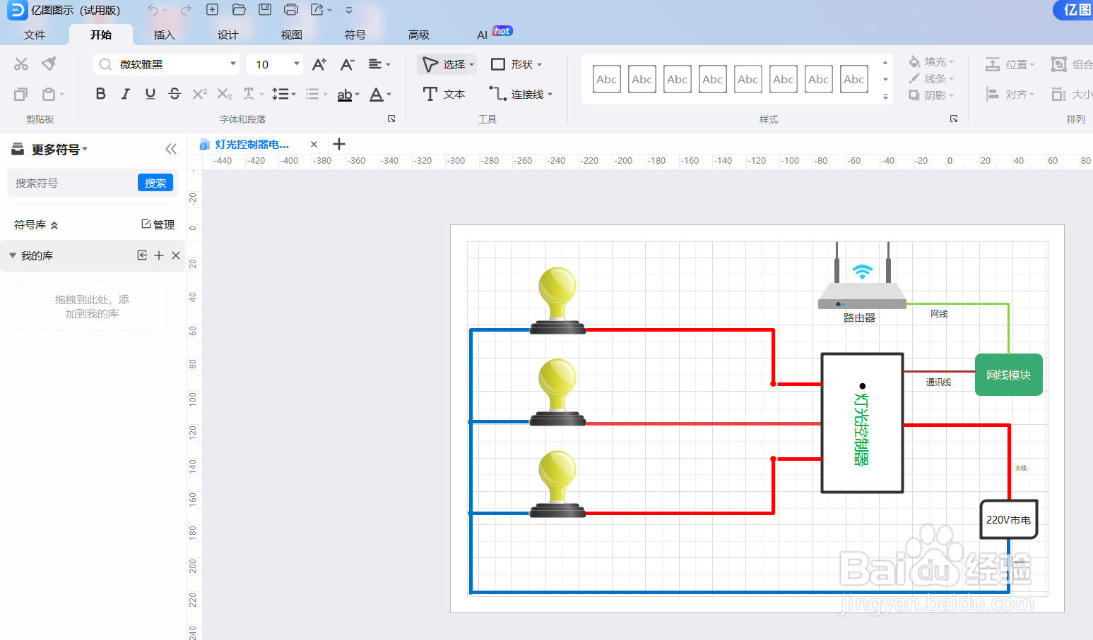Add a new page tab with plus

coord(339,144)
